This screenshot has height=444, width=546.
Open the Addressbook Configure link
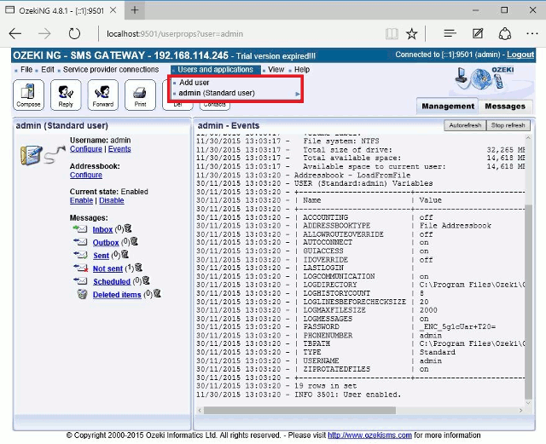click(85, 175)
